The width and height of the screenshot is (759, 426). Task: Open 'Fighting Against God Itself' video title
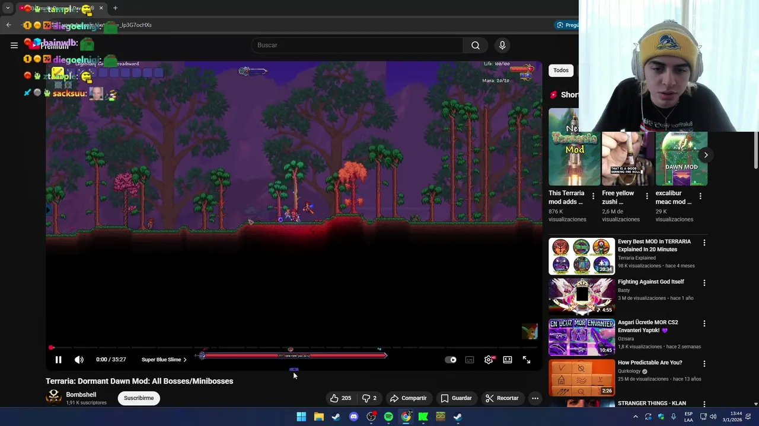650,282
